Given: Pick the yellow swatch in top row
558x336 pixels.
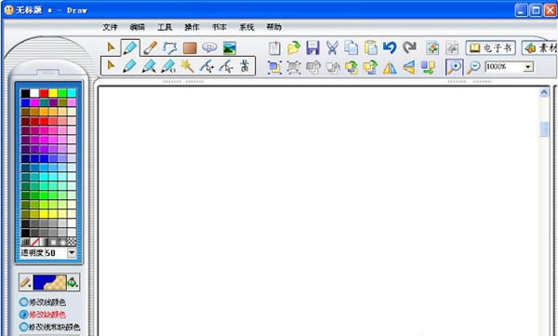Looking at the screenshot, I should 53,93.
